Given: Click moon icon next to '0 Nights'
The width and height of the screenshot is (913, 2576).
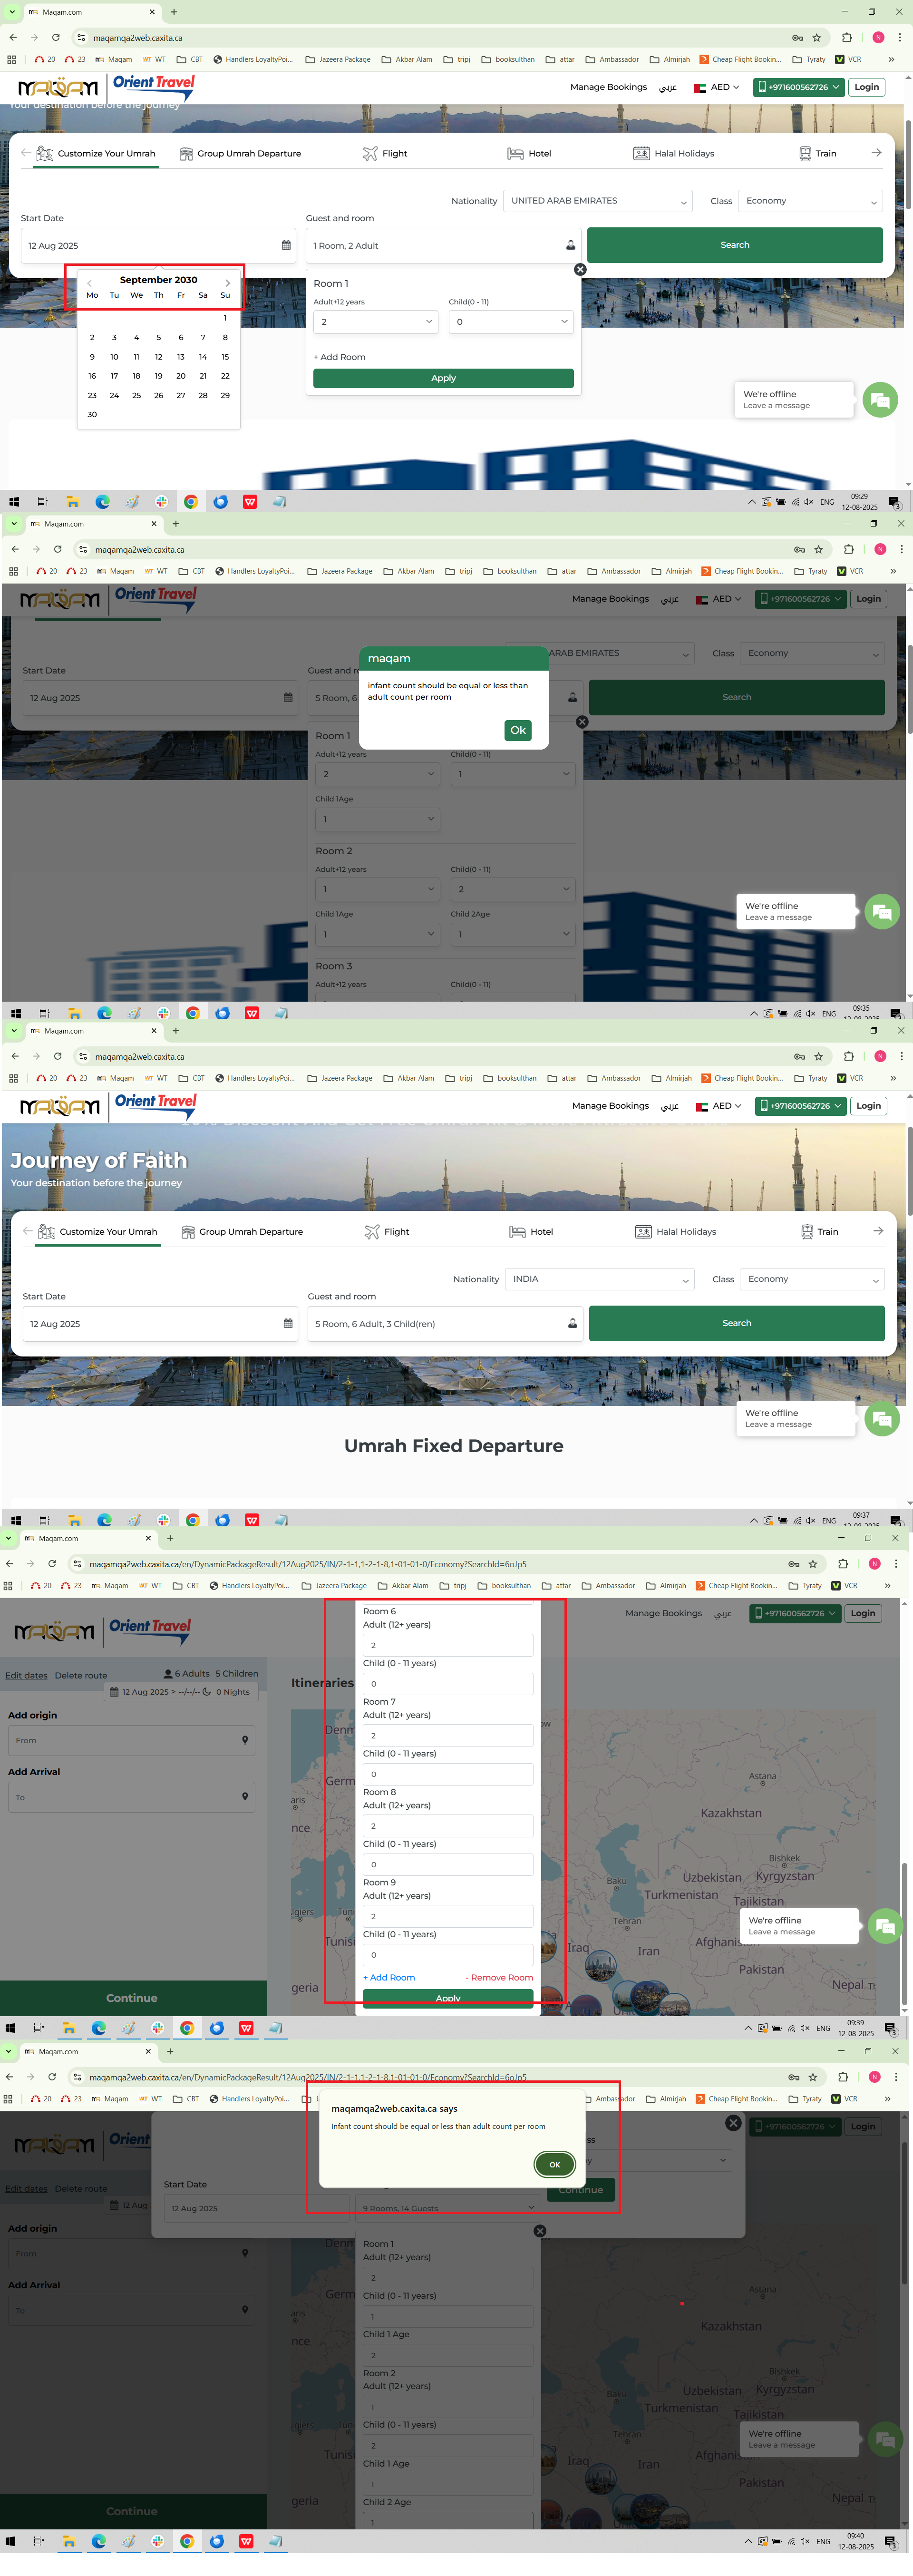Looking at the screenshot, I should click(207, 1692).
